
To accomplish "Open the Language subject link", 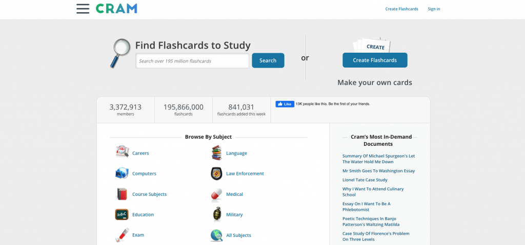I will point(237,153).
